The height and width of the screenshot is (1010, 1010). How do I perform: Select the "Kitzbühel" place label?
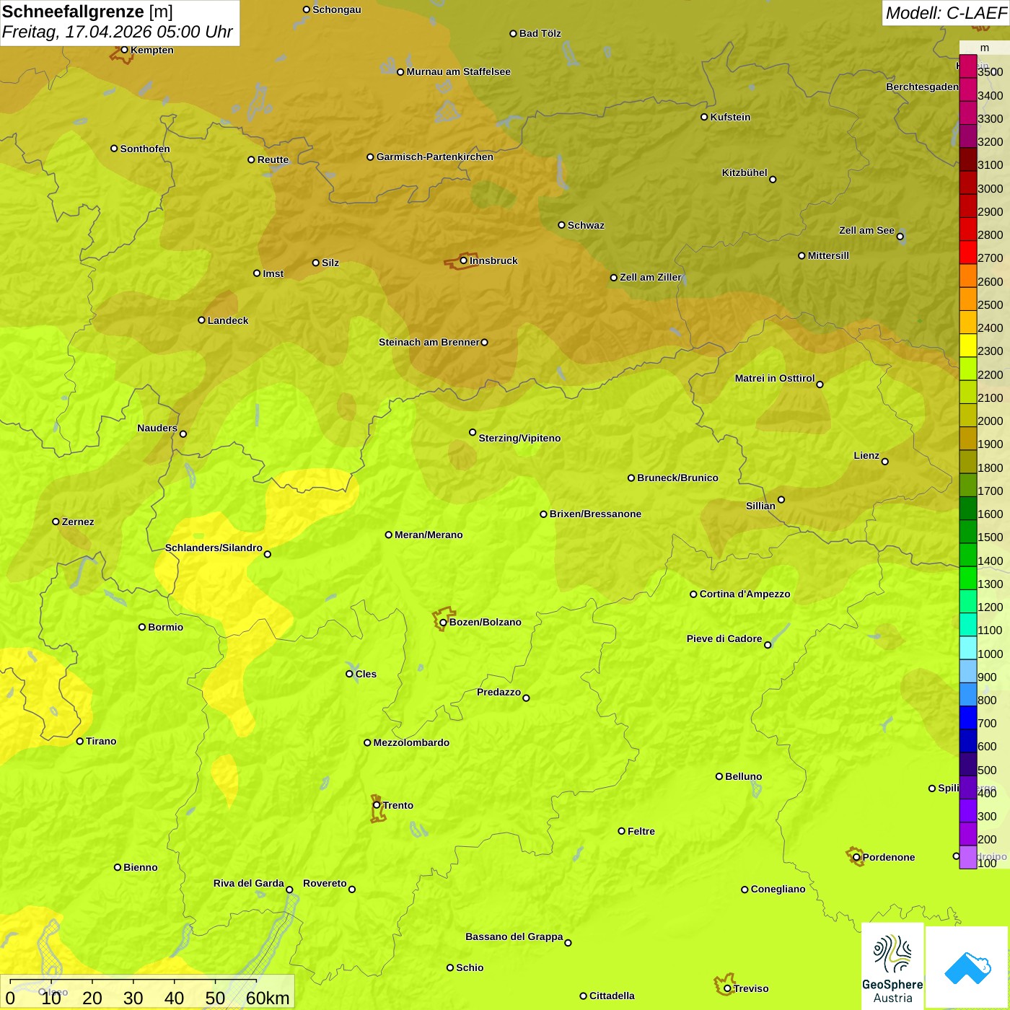pos(745,172)
